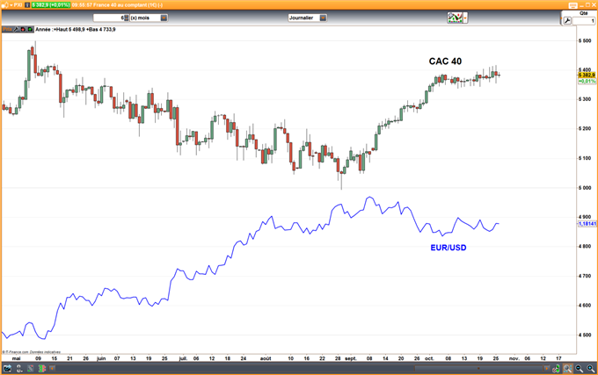The width and height of the screenshot is (598, 375).
Task: Open the small arrow beside indicators icon
Action: pyautogui.click(x=465, y=18)
